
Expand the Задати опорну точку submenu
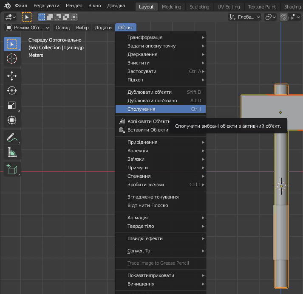pos(161,46)
